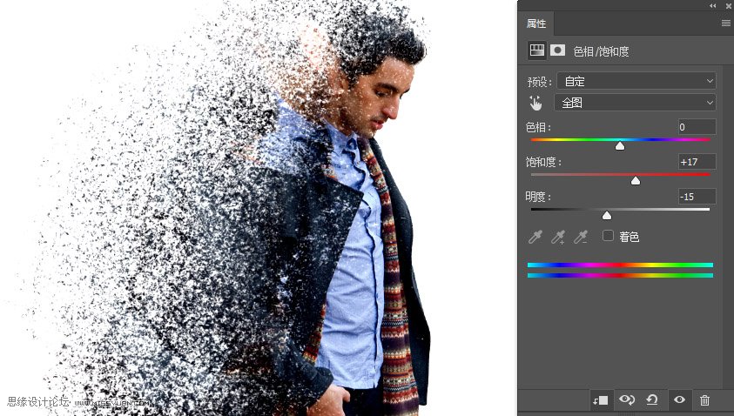The image size is (734, 416).
Task: Click the 饱和度 saturation slider handle
Action: point(636,181)
